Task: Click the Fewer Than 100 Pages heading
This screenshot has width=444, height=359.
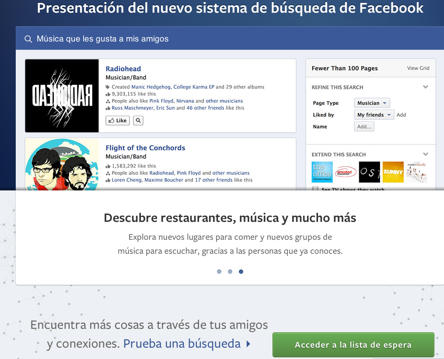Action: 345,68
